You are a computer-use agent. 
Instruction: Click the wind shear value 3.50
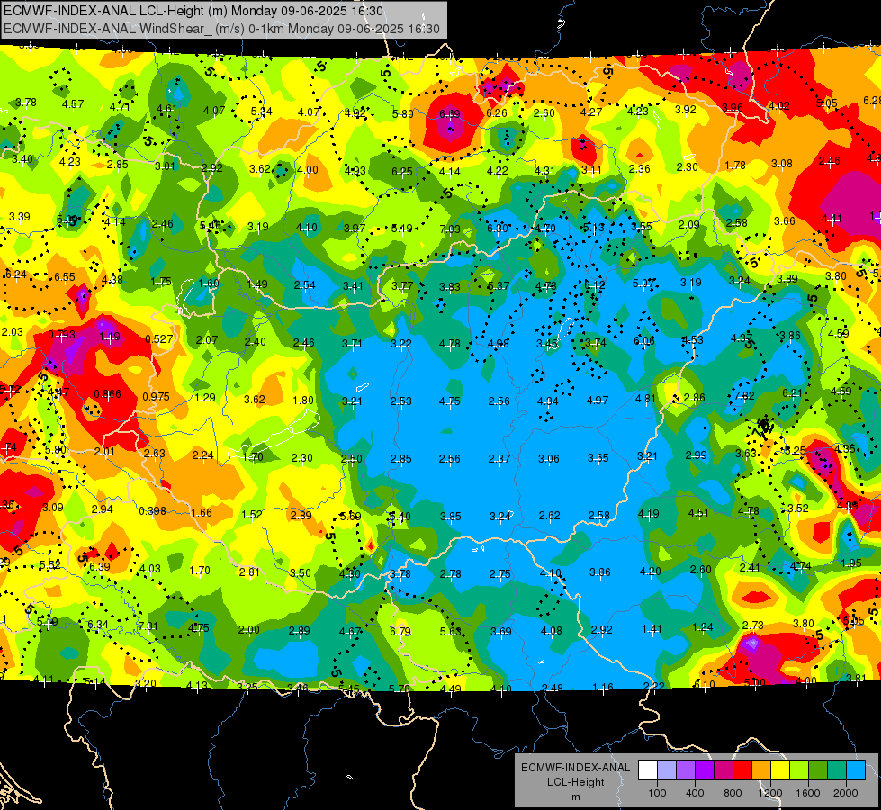(x=300, y=572)
